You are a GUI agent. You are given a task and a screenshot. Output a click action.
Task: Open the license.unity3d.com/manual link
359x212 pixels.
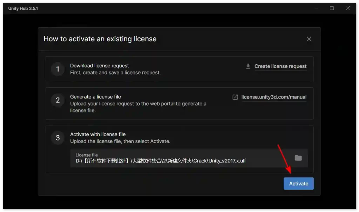tap(274, 97)
